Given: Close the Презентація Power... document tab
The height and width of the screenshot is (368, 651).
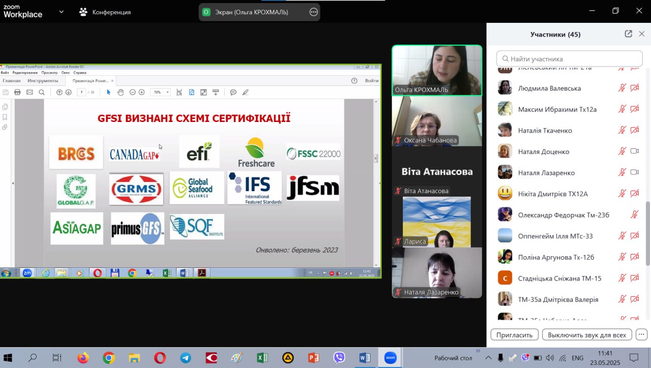Looking at the screenshot, I should coord(112,81).
